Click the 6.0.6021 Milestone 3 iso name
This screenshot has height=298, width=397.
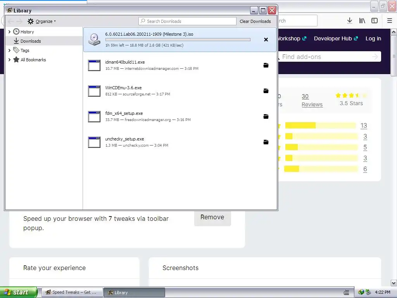[x=149, y=34]
